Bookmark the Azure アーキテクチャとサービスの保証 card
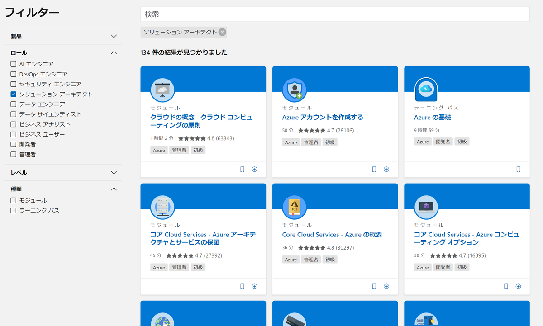 click(242, 286)
